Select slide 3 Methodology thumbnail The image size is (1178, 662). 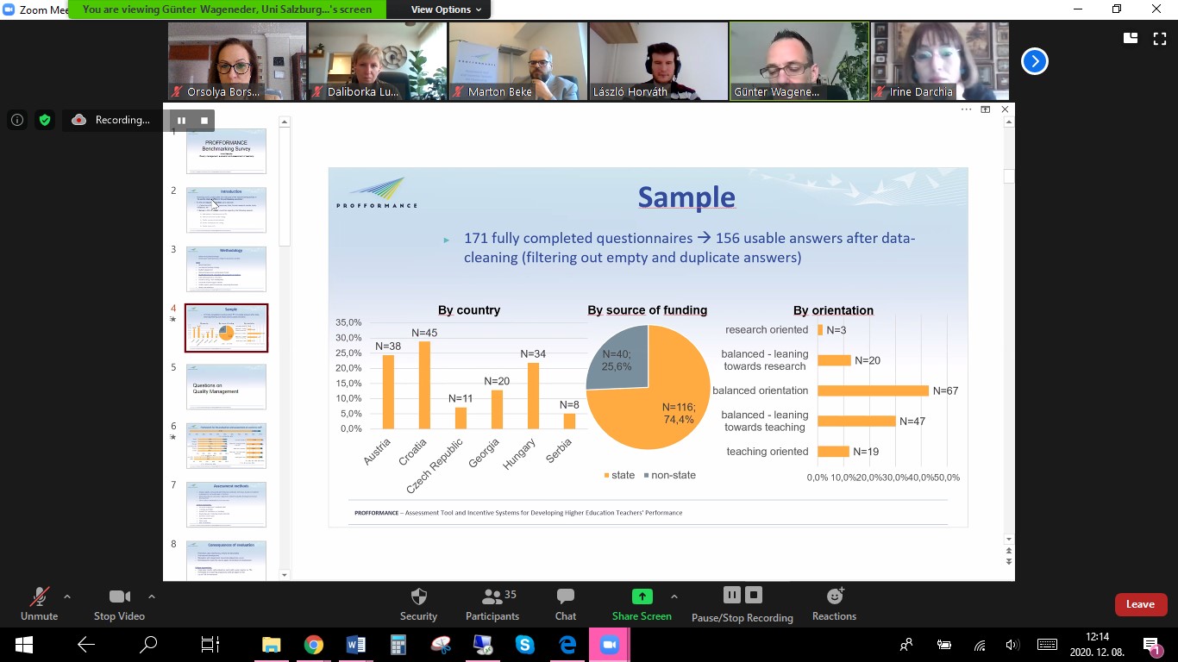tap(226, 269)
